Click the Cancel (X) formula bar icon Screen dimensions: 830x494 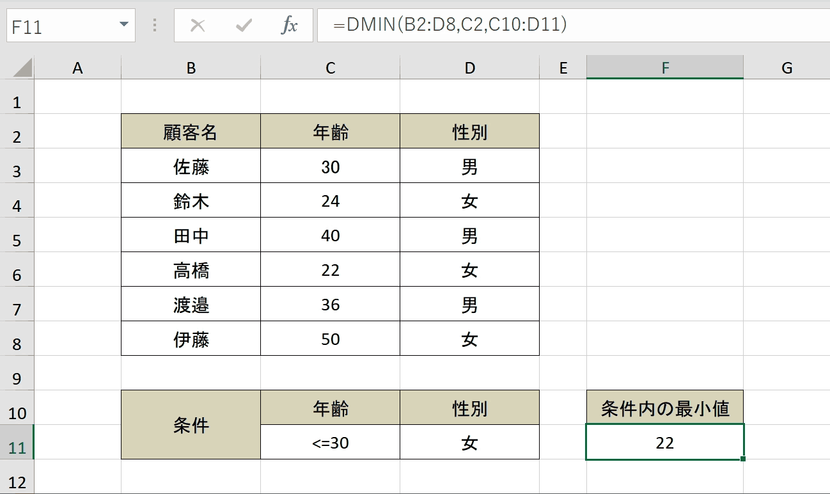click(198, 26)
